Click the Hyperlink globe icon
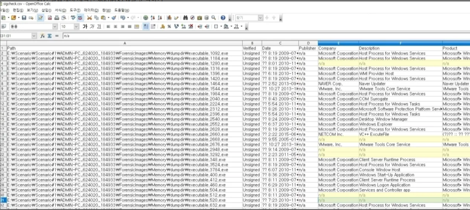 (145, 18)
